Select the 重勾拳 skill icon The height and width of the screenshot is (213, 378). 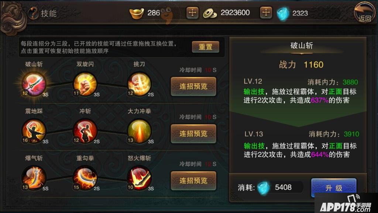click(x=85, y=178)
